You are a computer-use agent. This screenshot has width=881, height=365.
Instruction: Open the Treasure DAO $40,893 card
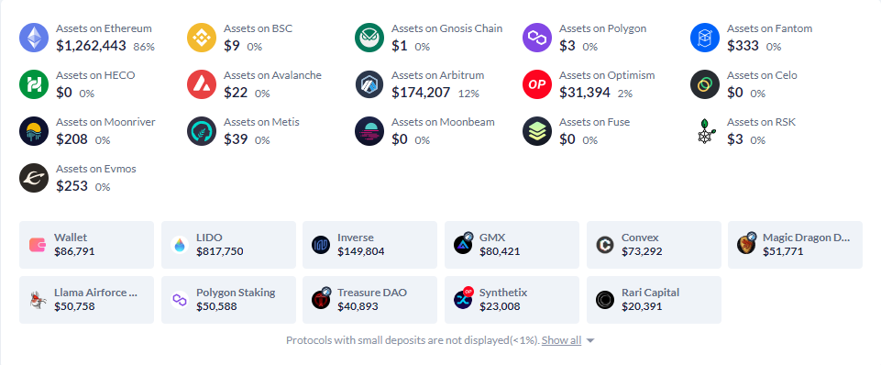click(369, 300)
